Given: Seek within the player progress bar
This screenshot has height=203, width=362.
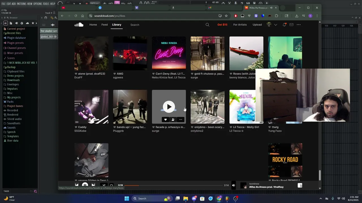Looking at the screenshot, I should coord(173,185).
